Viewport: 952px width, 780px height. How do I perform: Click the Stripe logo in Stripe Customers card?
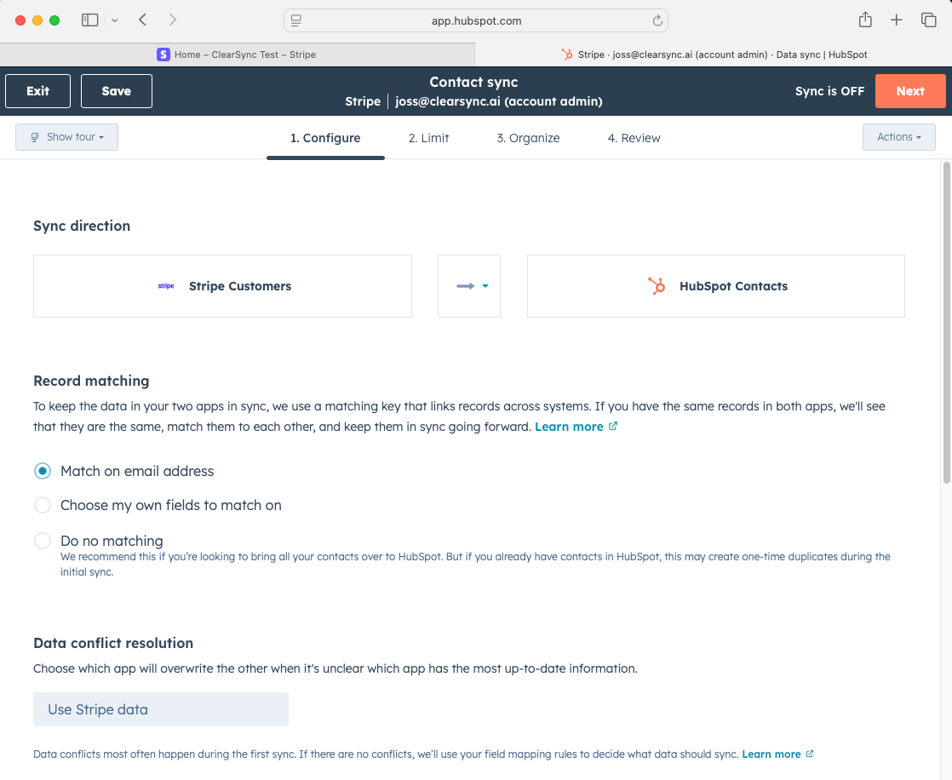[166, 286]
